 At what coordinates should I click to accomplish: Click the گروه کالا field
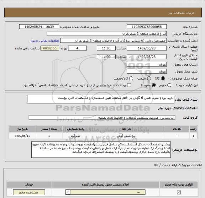(x=102, y=118)
